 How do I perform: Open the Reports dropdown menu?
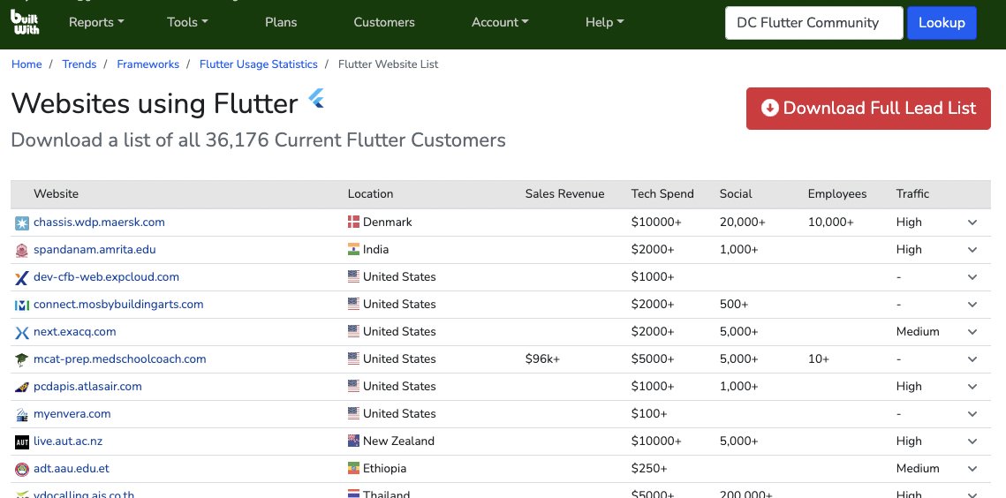96,22
